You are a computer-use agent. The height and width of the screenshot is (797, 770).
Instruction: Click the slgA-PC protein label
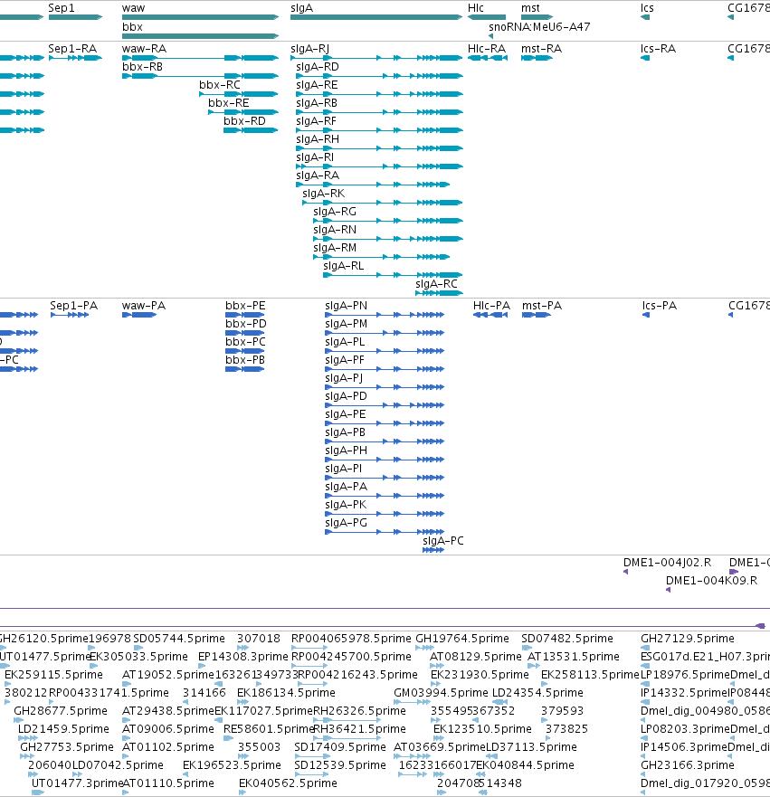(443, 541)
